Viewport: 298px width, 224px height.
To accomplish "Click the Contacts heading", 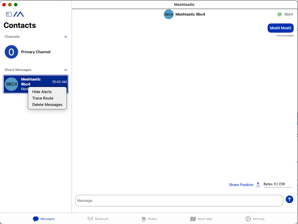I will pyautogui.click(x=20, y=25).
